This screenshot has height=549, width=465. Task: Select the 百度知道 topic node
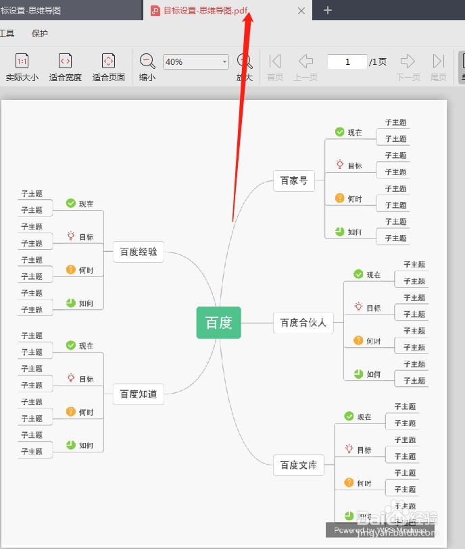[x=139, y=394]
